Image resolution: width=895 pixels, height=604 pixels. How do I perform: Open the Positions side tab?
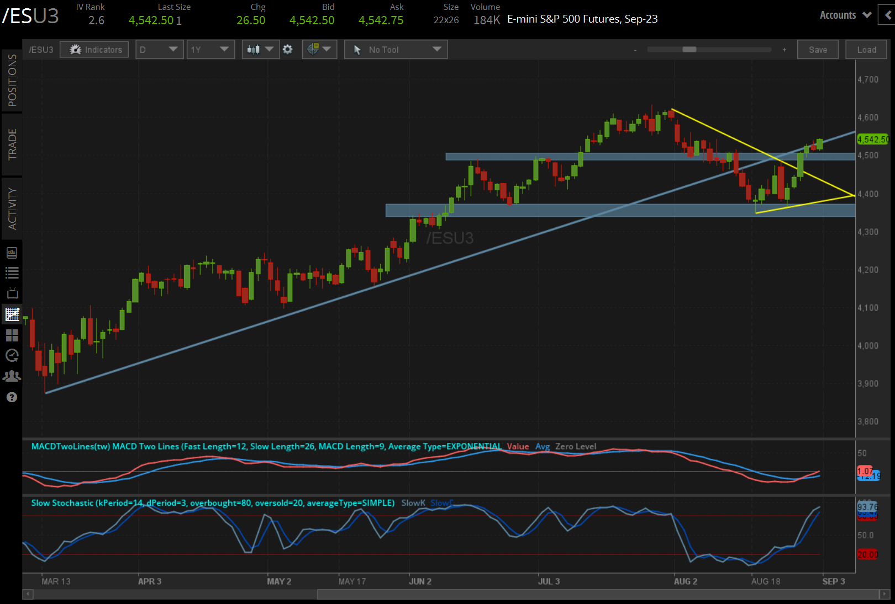click(12, 81)
